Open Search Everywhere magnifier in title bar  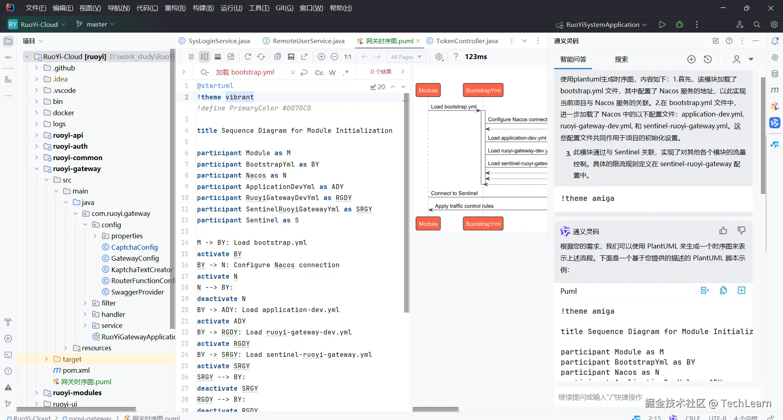[757, 24]
